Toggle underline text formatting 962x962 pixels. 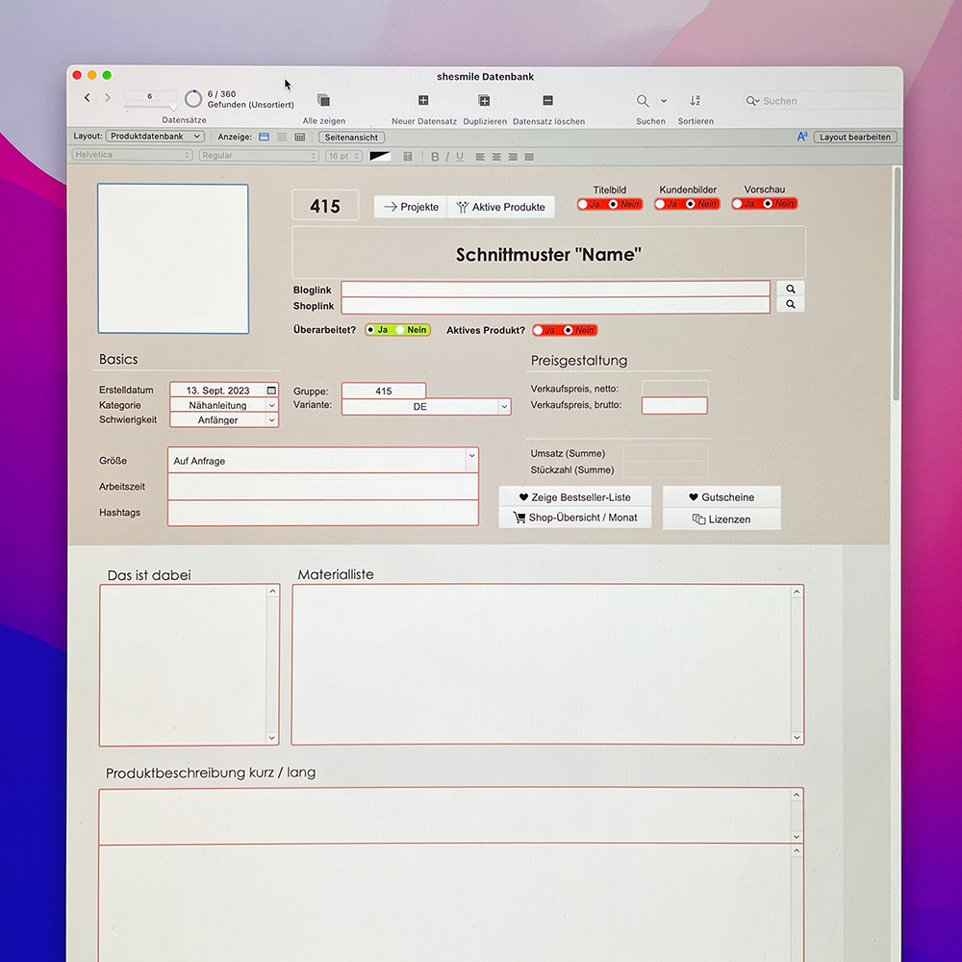(460, 157)
